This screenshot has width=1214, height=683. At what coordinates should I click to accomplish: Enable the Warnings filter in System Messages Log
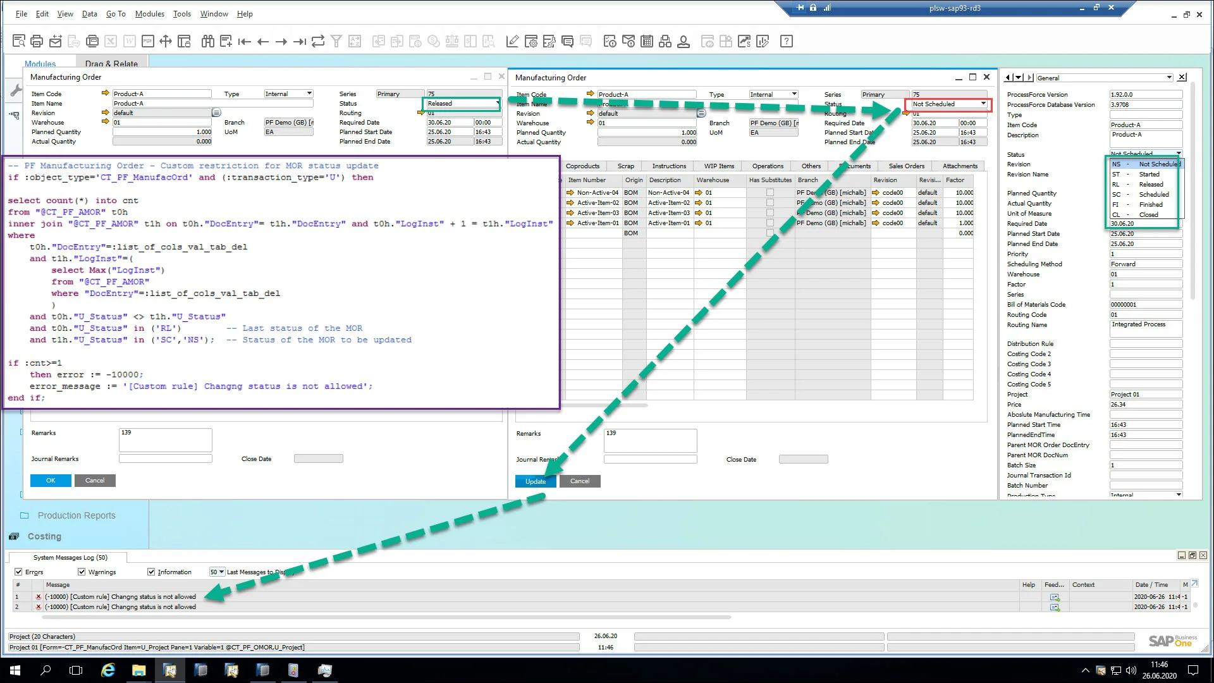coord(82,571)
